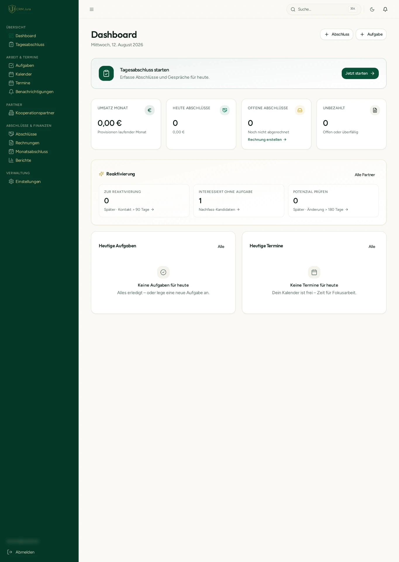This screenshot has width=399, height=562.
Task: Click the euro icon in Umsatz Monat card
Action: point(150,110)
